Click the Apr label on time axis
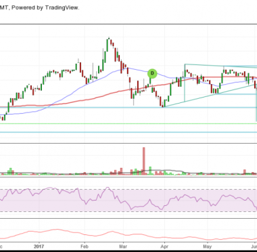Screen dimensions: 257x252 pyautogui.click(x=165, y=246)
